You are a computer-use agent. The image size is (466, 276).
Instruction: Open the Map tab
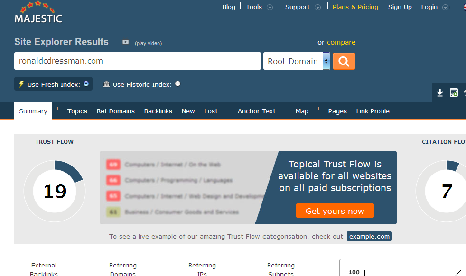tap(302, 111)
